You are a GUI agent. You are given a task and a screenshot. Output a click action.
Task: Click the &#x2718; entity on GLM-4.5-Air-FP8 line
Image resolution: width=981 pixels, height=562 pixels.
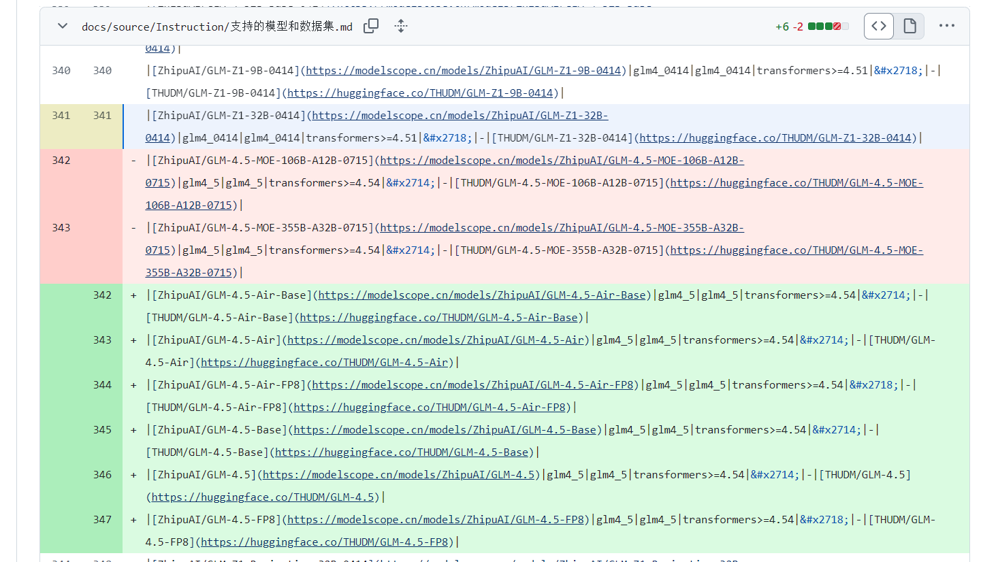874,385
